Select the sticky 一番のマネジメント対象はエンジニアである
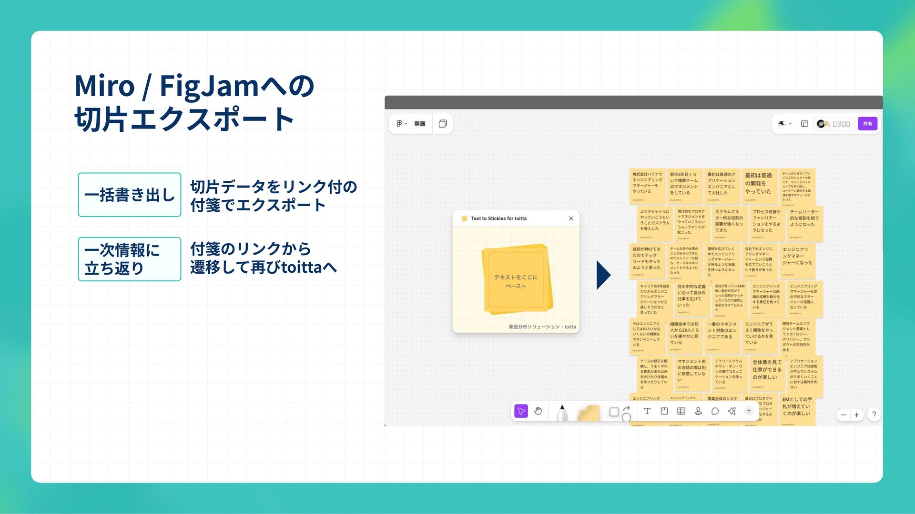 coord(722,336)
